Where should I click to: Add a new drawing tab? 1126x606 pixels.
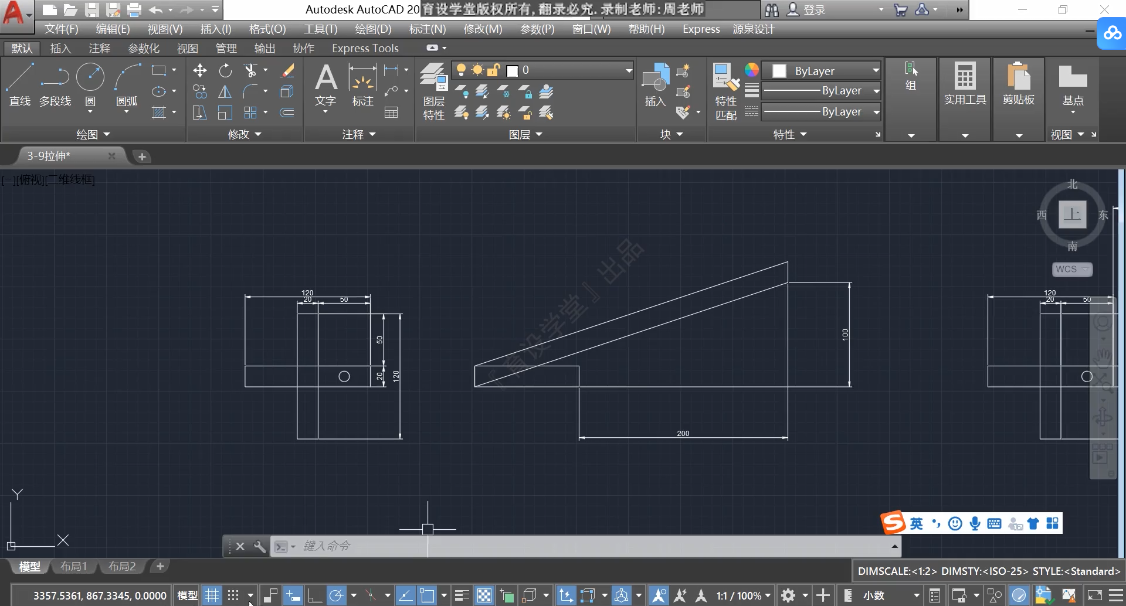[x=141, y=156]
